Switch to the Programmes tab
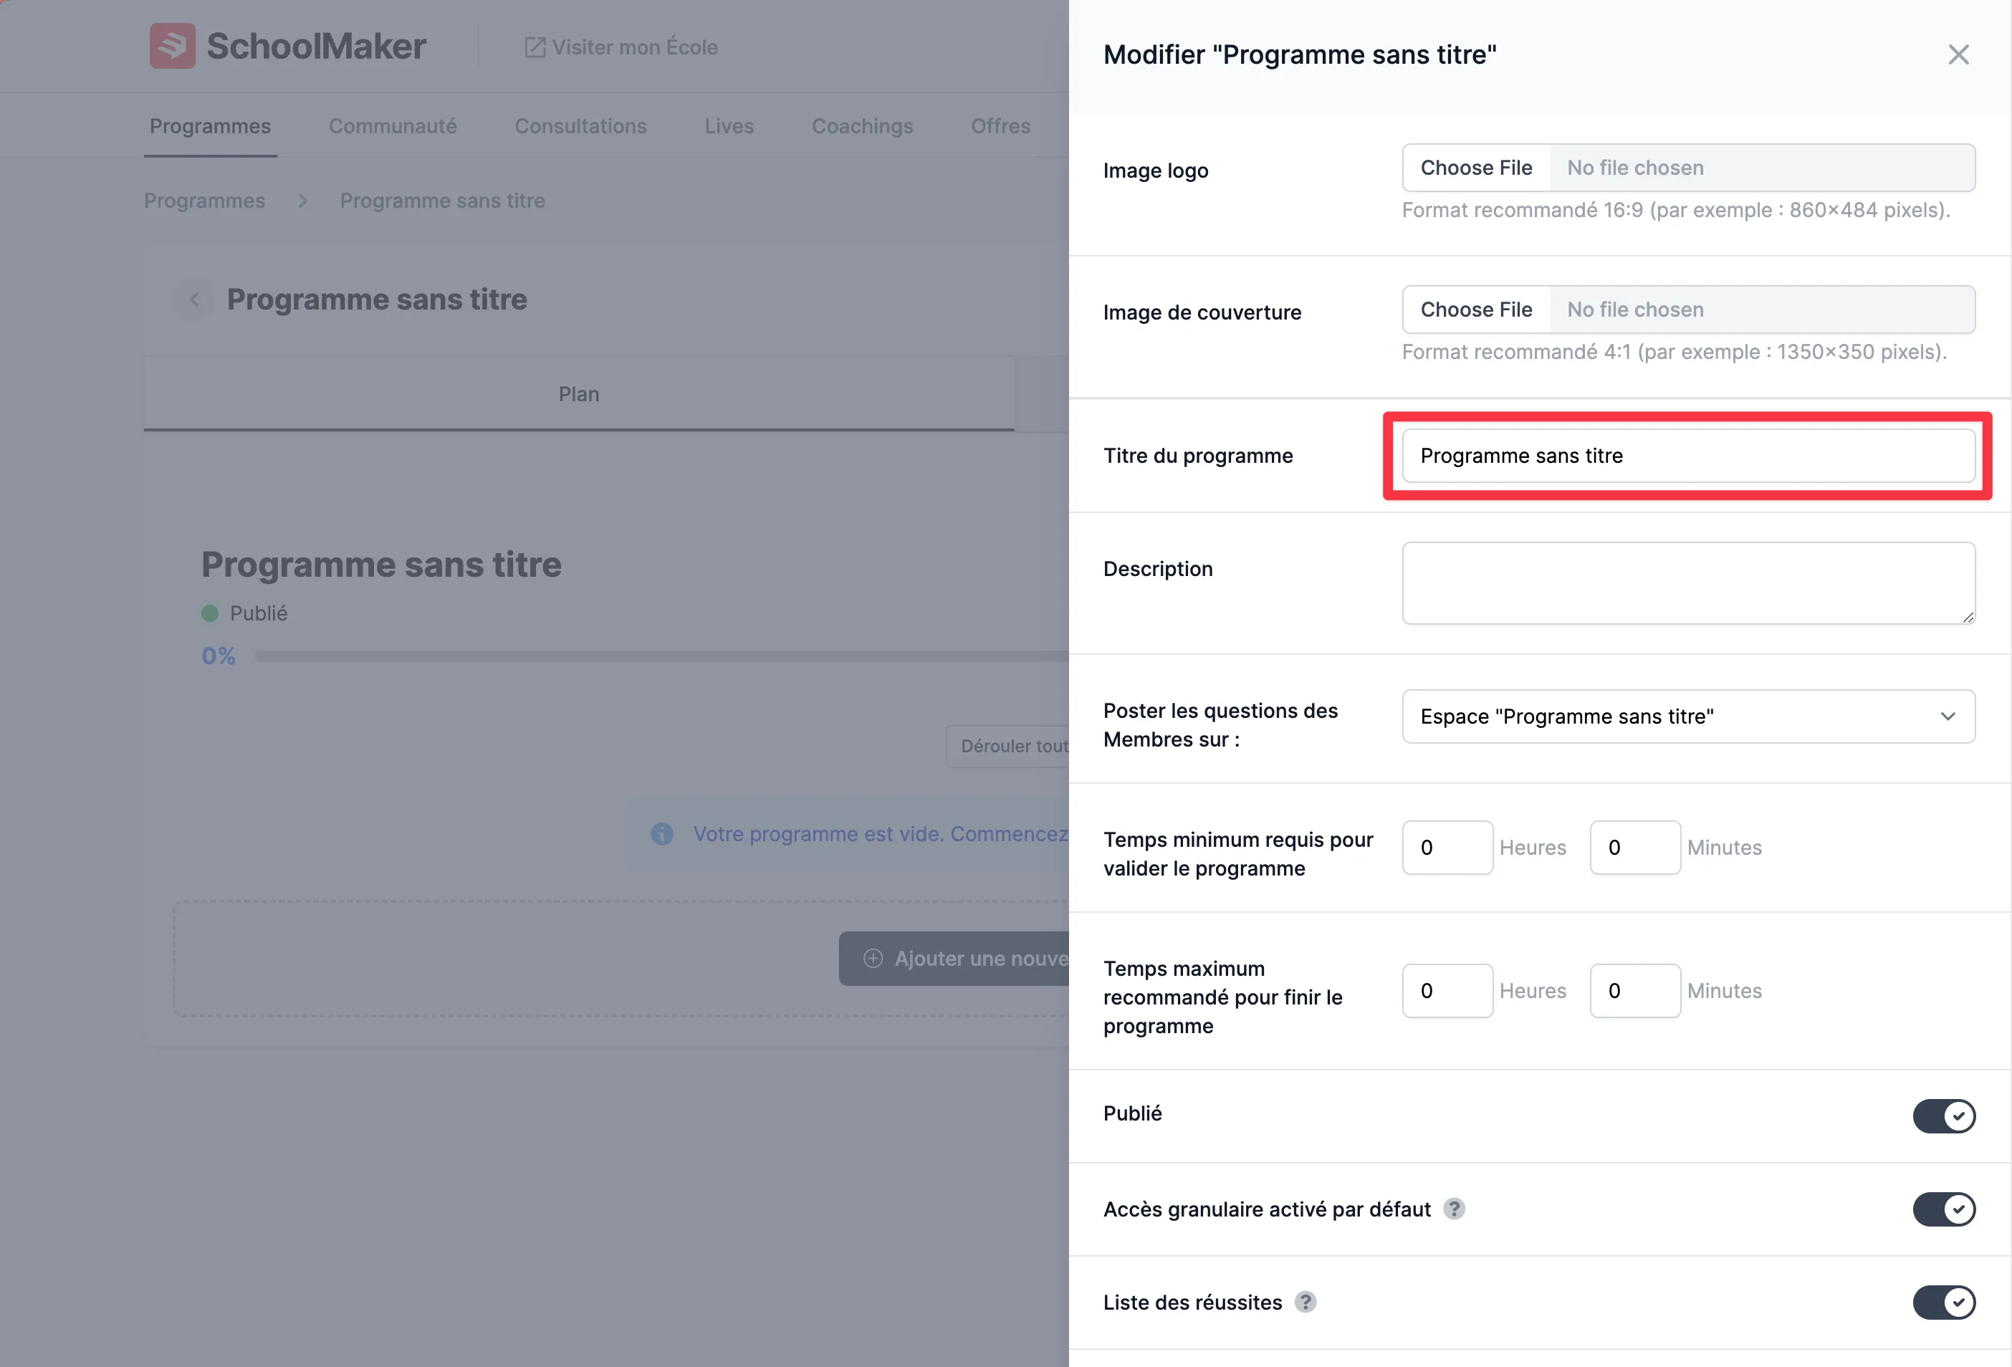The height and width of the screenshot is (1367, 2012). [x=211, y=126]
